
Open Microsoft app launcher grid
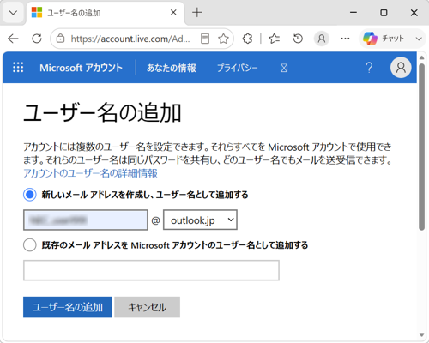click(18, 68)
